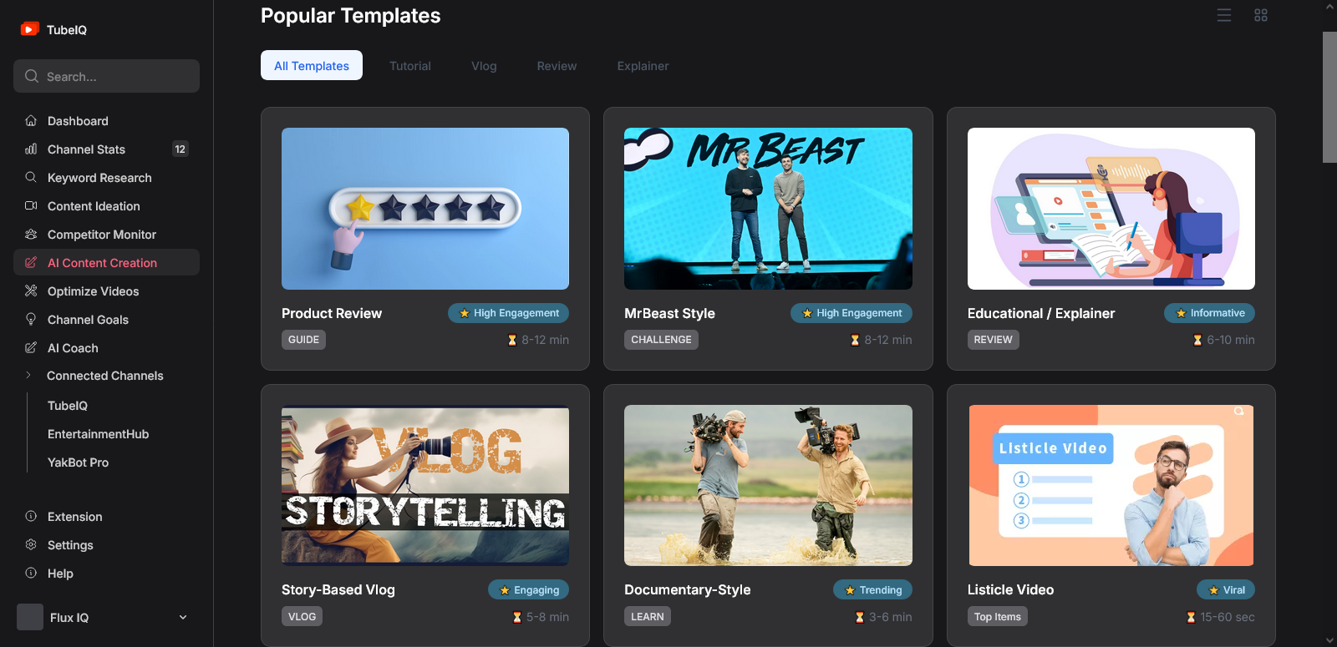The width and height of the screenshot is (1337, 647).
Task: Open the Settings gear icon
Action: coord(31,544)
